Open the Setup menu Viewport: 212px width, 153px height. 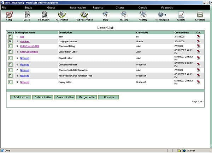coord(28,7)
